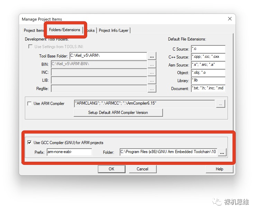This screenshot has height=213, width=257.
Task: Confirm with the OK button
Action: click(112, 169)
